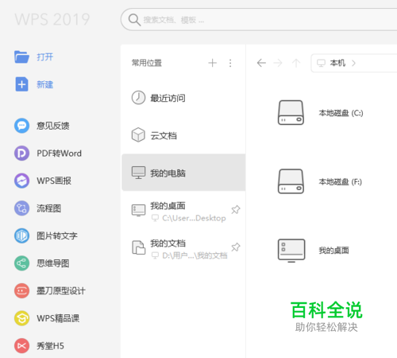This screenshot has height=358, width=397.
Task: Click the blue folder Open icon
Action: (x=21, y=56)
